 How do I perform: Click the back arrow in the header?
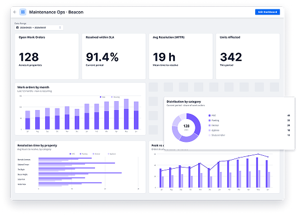click(x=15, y=12)
